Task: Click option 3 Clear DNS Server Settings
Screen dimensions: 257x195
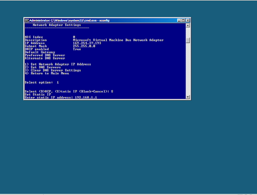Action: [53, 70]
